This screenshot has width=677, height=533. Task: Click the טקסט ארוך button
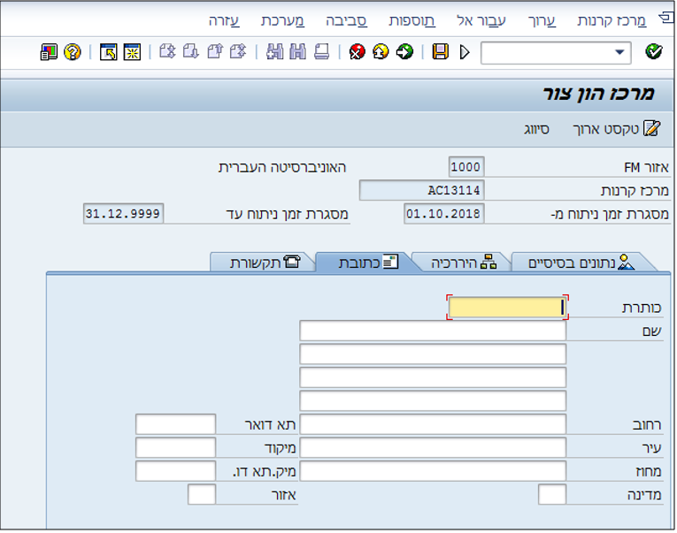coord(617,128)
